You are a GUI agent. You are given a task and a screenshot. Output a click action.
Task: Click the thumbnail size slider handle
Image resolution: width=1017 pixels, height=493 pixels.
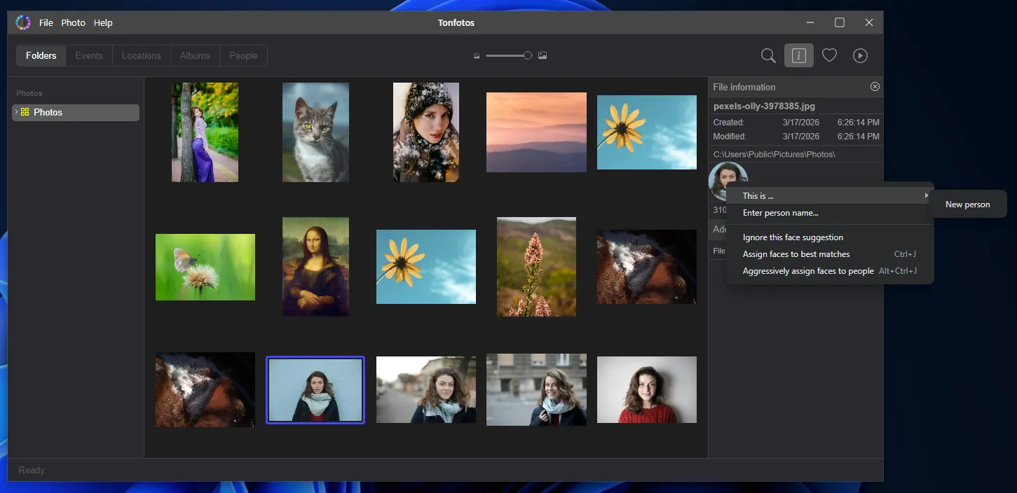click(528, 55)
